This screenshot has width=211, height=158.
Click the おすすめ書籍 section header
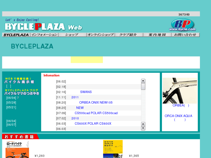click(20, 137)
